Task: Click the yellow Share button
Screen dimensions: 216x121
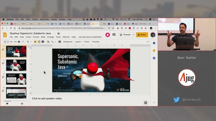Action: [142, 35]
